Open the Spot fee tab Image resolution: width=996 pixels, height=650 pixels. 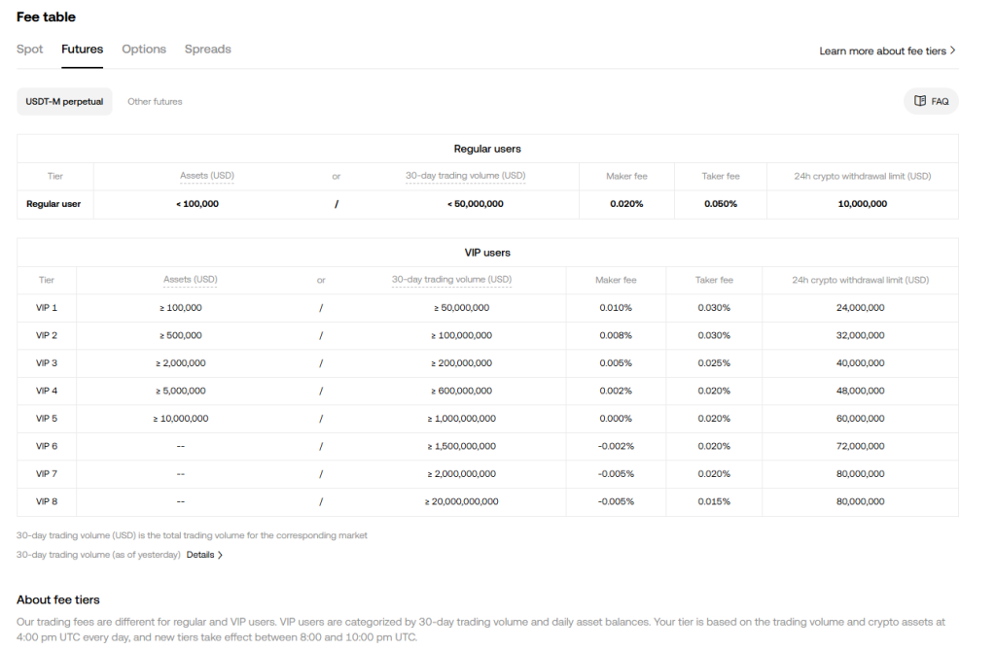29,50
